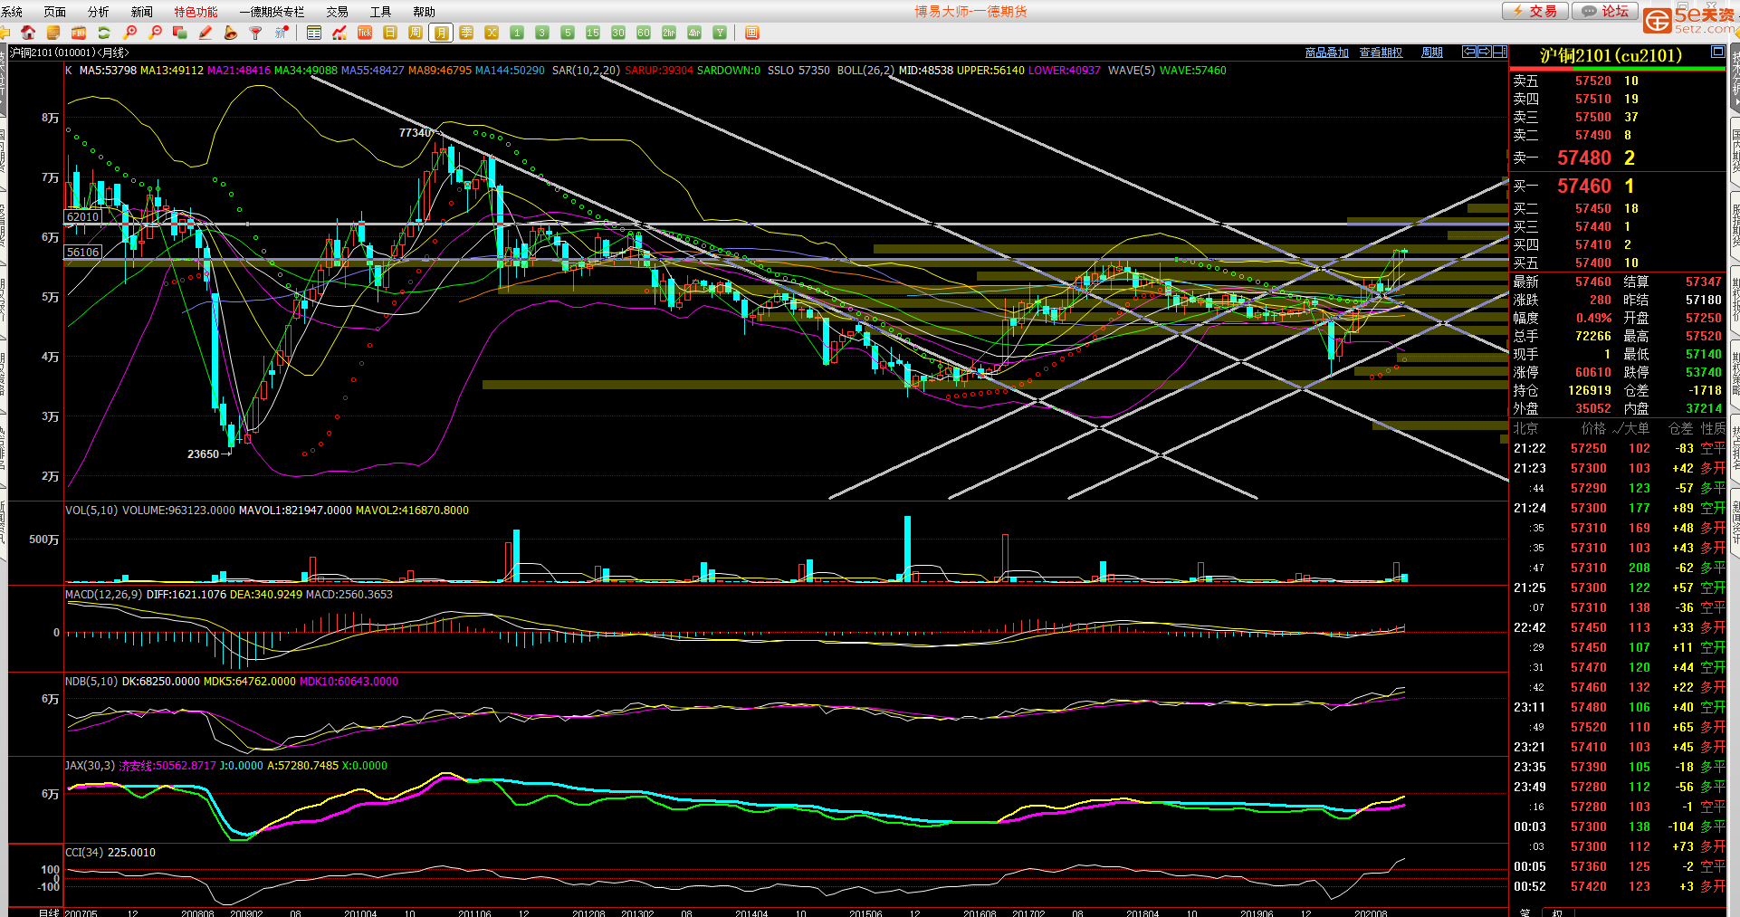Click the orange 画 drawing tools icon
The image size is (1740, 917).
pos(751,33)
